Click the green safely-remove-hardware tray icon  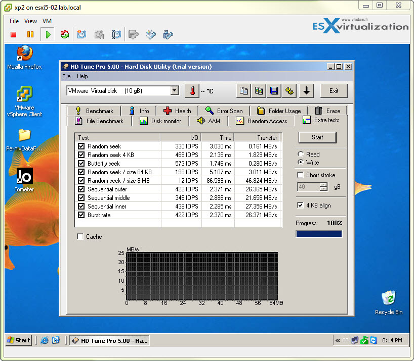[x=364, y=340]
